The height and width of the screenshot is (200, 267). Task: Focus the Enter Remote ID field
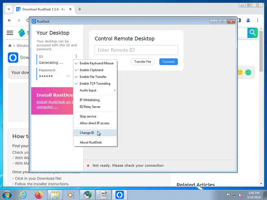[136, 50]
